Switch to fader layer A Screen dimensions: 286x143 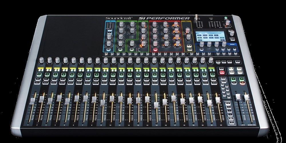click(x=228, y=104)
